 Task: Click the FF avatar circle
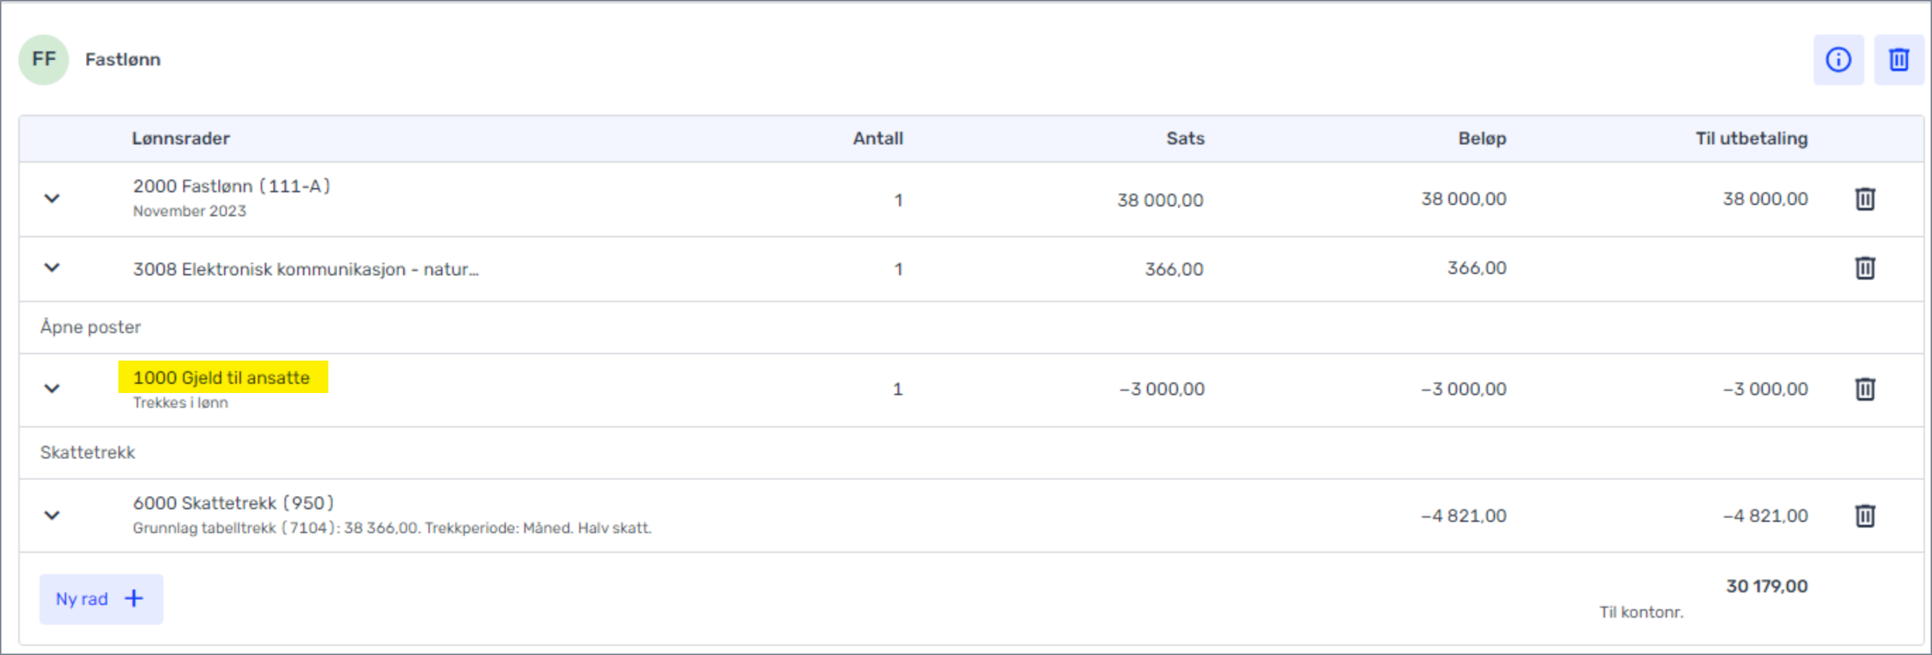click(x=44, y=59)
